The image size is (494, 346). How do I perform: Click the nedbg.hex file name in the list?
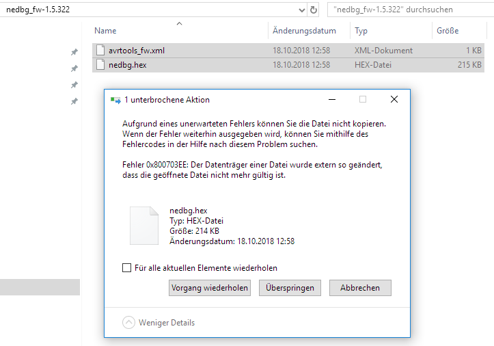coord(127,65)
